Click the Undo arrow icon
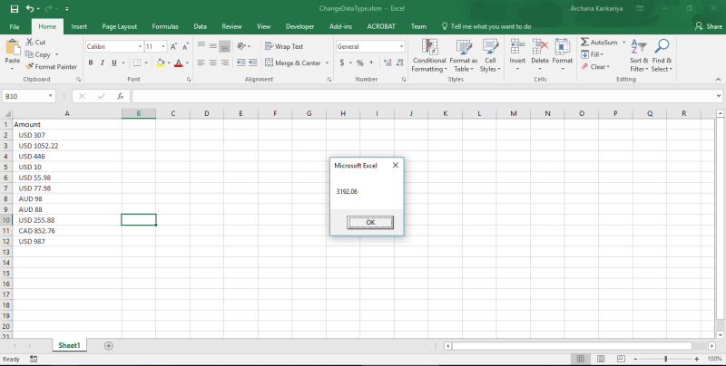This screenshot has height=366, width=726. tap(30, 9)
